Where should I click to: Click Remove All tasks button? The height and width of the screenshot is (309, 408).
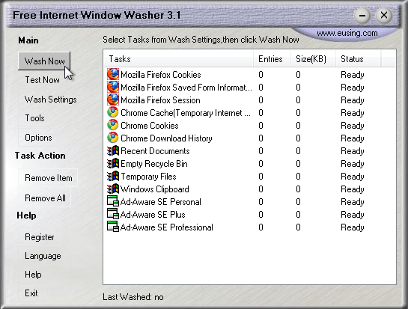[x=45, y=198]
